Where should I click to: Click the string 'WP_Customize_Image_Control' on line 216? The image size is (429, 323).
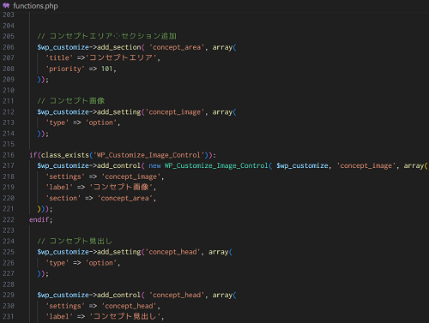point(148,155)
